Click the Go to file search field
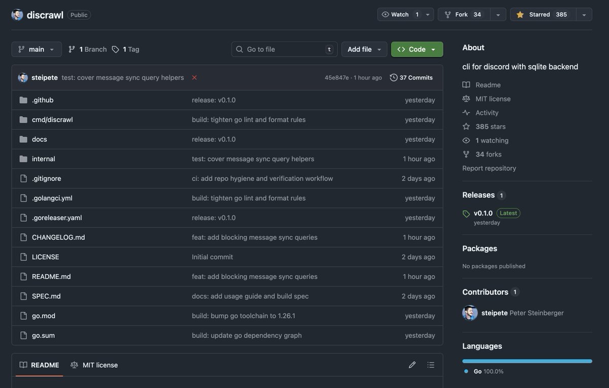609x388 pixels. point(285,49)
